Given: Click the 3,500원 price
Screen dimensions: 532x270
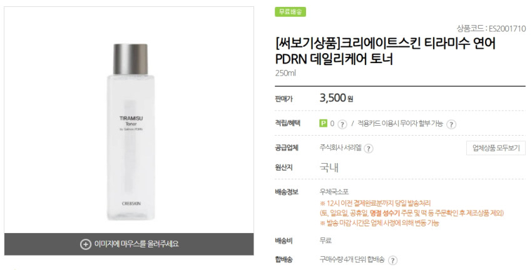Looking at the screenshot, I should pos(336,98).
